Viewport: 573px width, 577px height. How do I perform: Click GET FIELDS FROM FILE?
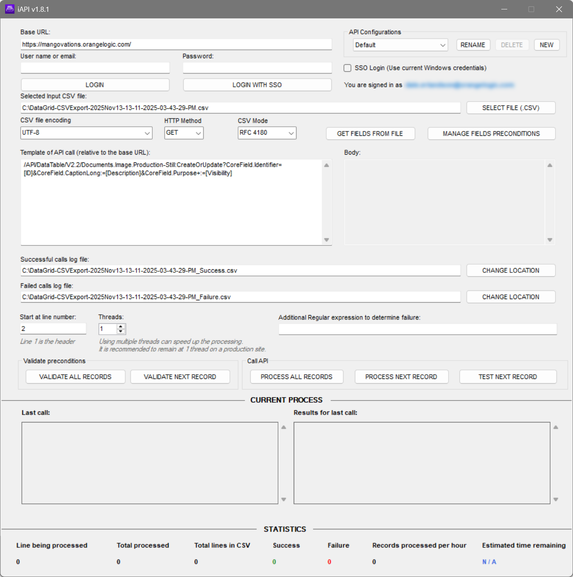point(370,133)
